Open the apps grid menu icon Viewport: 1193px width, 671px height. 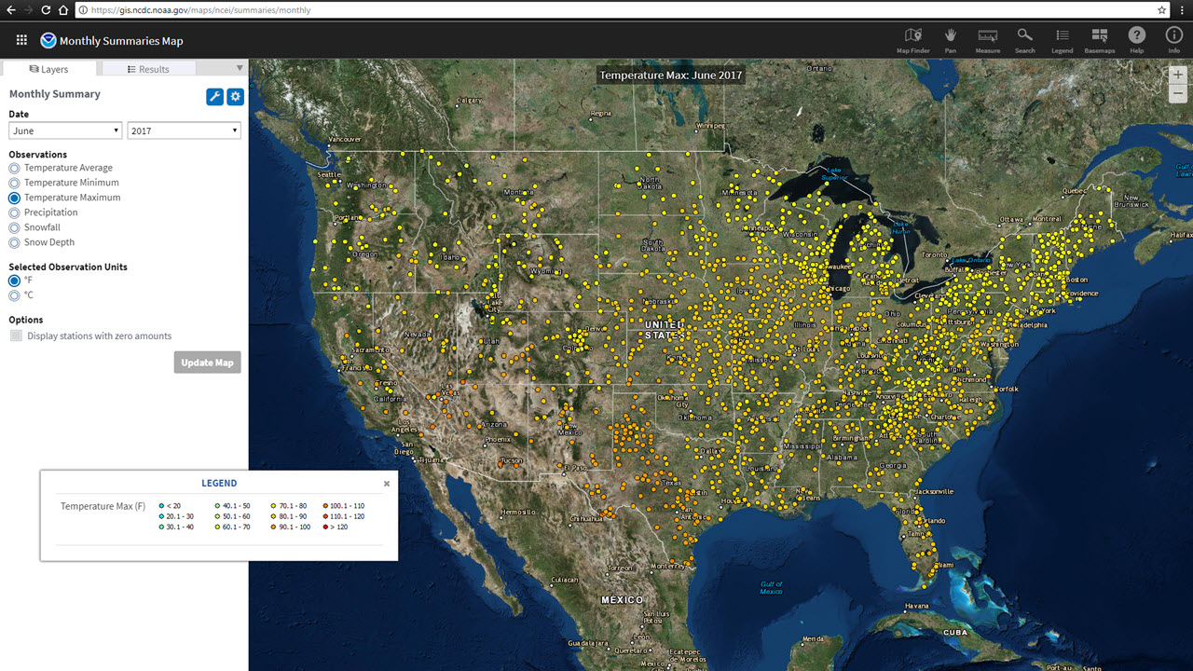pyautogui.click(x=22, y=40)
